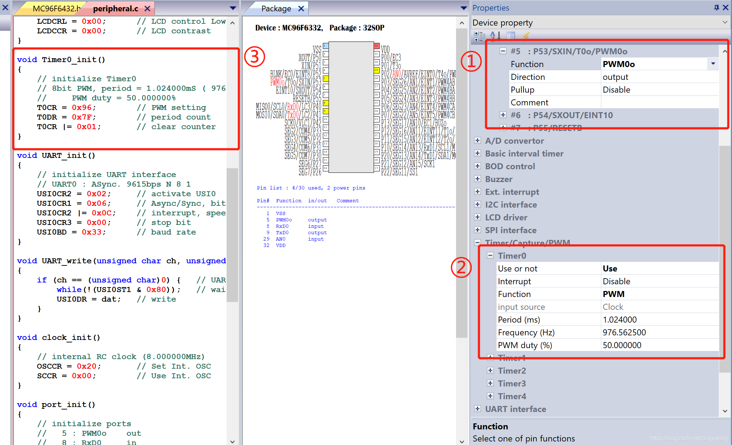Image resolution: width=732 pixels, height=445 pixels.
Task: Select the Package tab
Action: [276, 9]
